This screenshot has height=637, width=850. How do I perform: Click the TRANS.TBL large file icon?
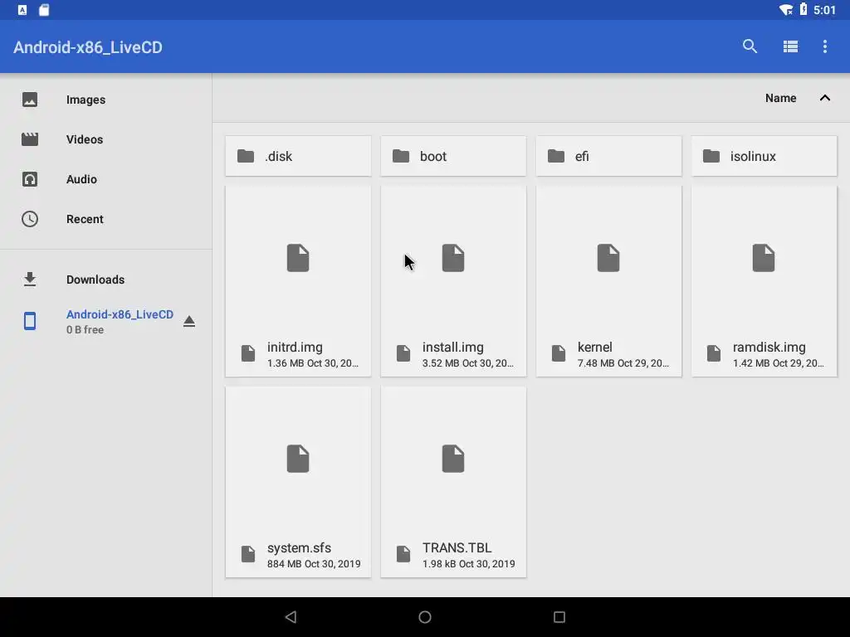point(453,459)
